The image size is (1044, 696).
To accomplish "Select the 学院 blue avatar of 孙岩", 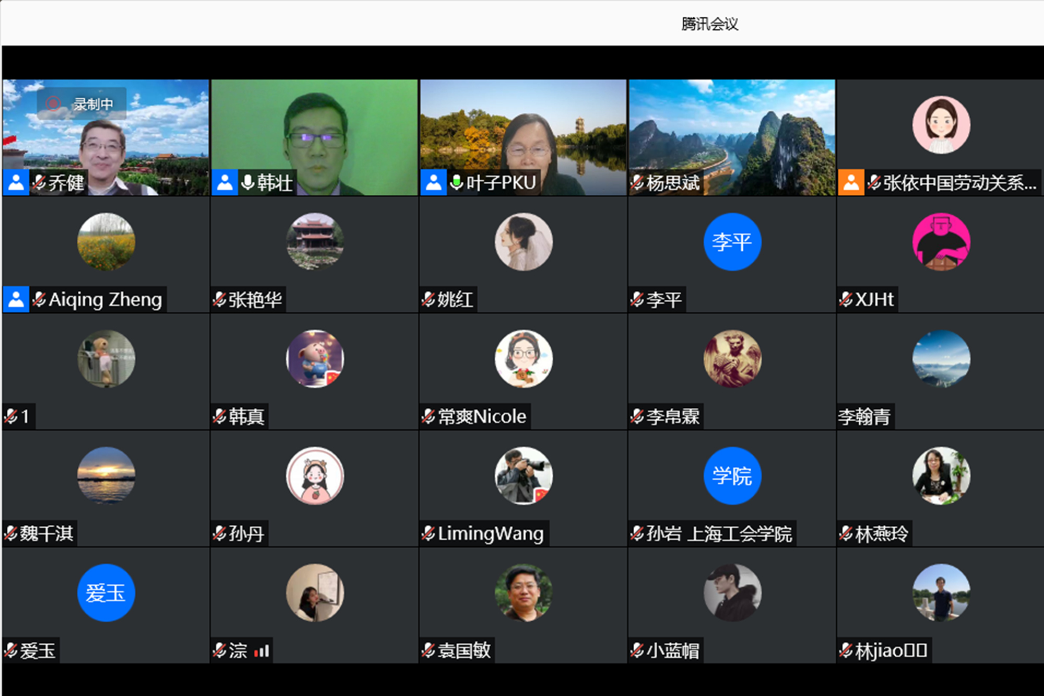I will 732,476.
